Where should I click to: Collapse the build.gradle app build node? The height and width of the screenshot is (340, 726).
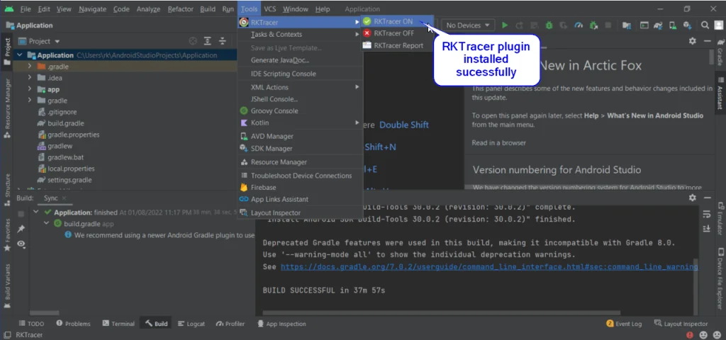tap(46, 223)
